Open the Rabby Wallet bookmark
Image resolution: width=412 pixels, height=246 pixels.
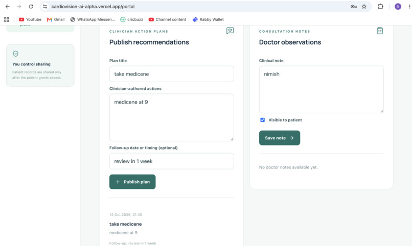[x=208, y=19]
